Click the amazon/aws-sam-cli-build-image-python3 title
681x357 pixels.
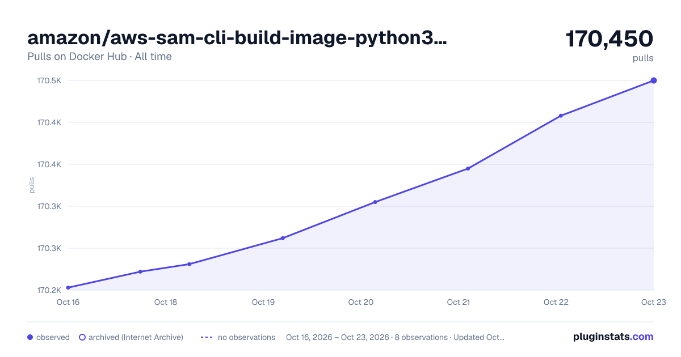tap(237, 38)
